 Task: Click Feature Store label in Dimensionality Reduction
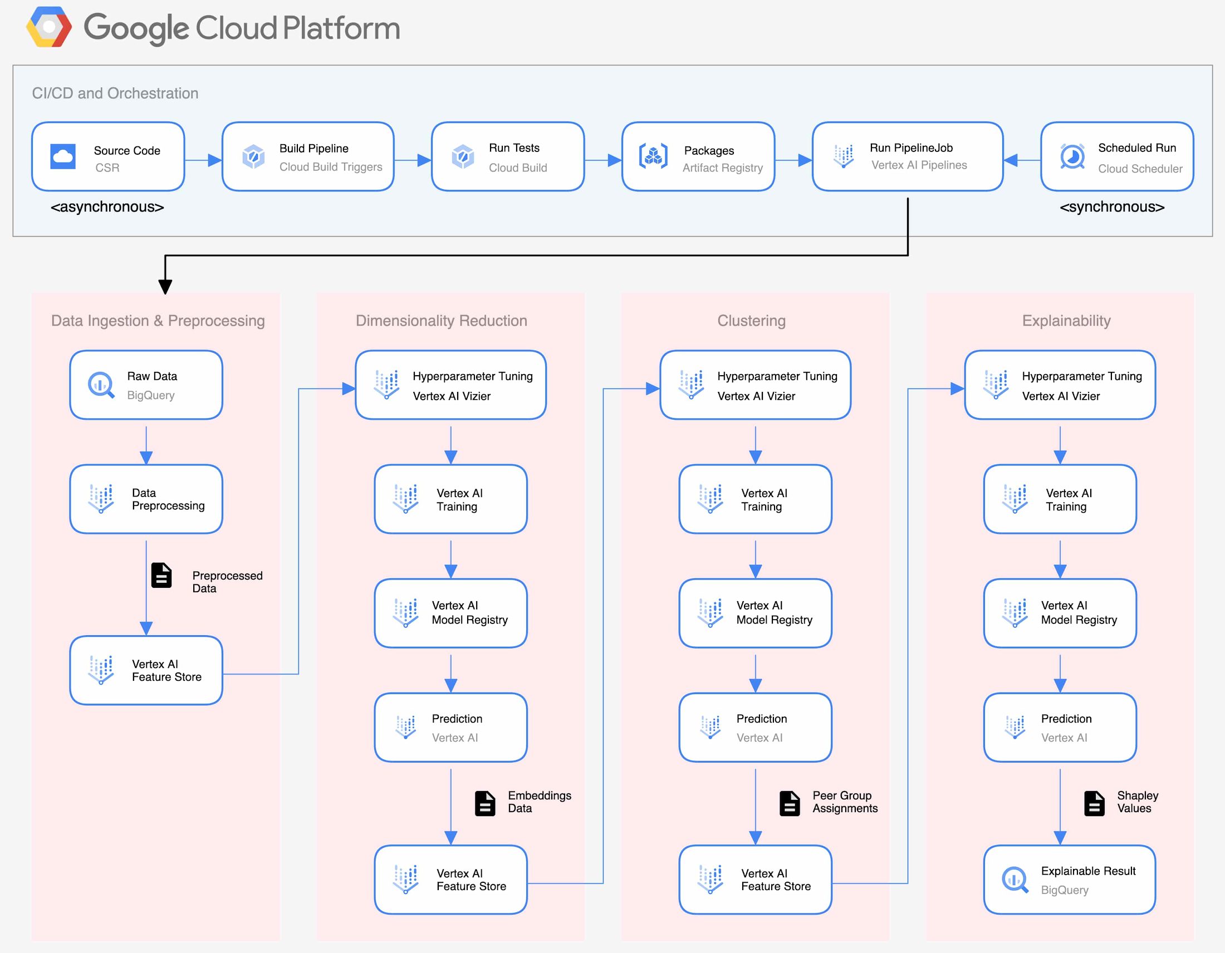(x=471, y=880)
